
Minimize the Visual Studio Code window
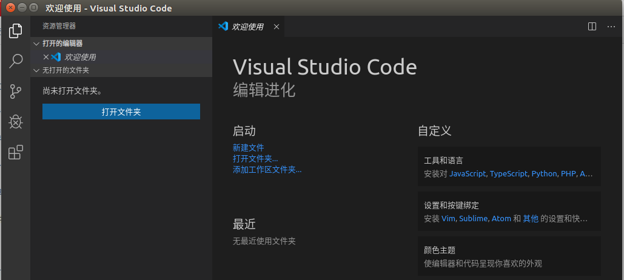coord(22,7)
